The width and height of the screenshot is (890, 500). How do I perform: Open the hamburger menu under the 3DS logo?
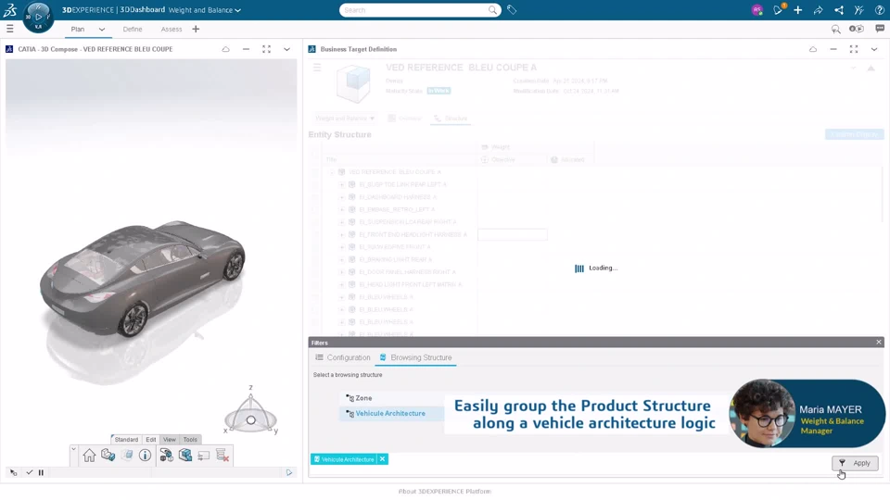[9, 29]
